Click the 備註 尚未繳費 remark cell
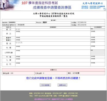 (x=86, y=73)
